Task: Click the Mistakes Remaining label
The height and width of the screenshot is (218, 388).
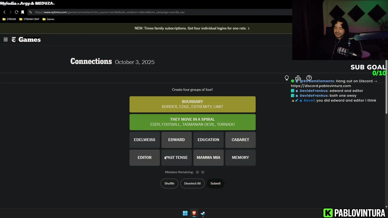Action: pyautogui.click(x=179, y=172)
